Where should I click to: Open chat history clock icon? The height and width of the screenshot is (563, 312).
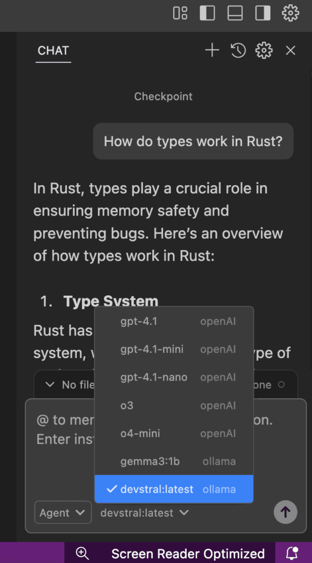[x=238, y=50]
